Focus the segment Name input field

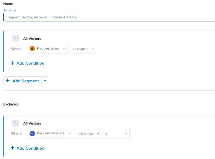tap(107, 17)
